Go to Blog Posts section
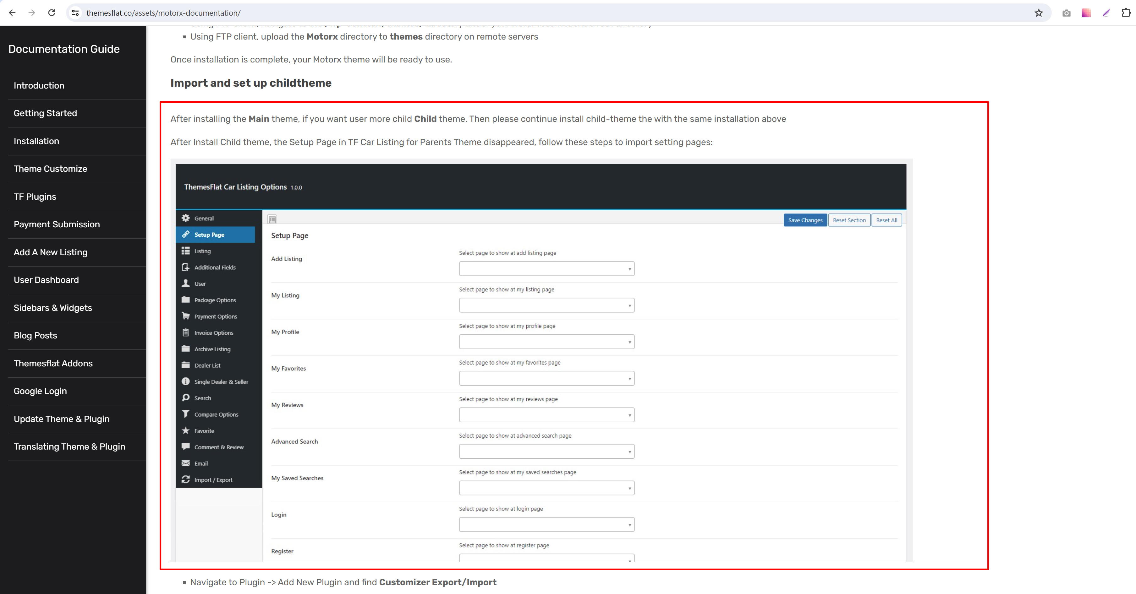1136x594 pixels. point(35,335)
